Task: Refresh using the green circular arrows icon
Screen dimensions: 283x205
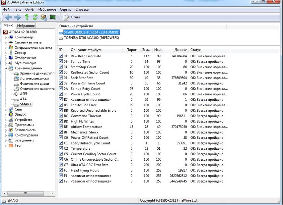Action: (35, 17)
